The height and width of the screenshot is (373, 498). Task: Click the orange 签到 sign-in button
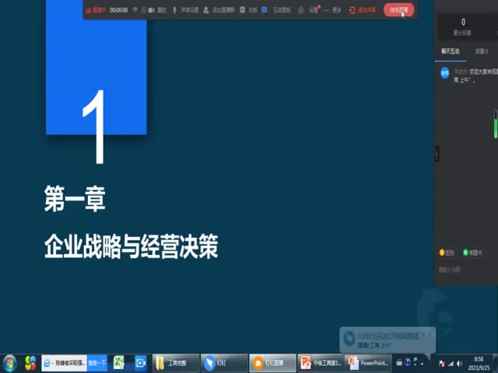[447, 253]
